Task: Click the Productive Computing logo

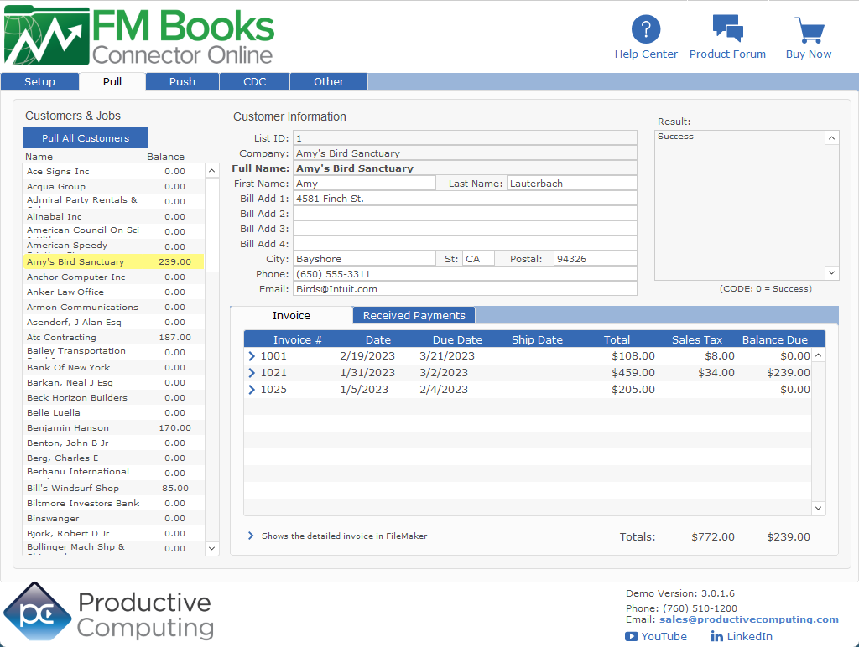Action: 109,613
